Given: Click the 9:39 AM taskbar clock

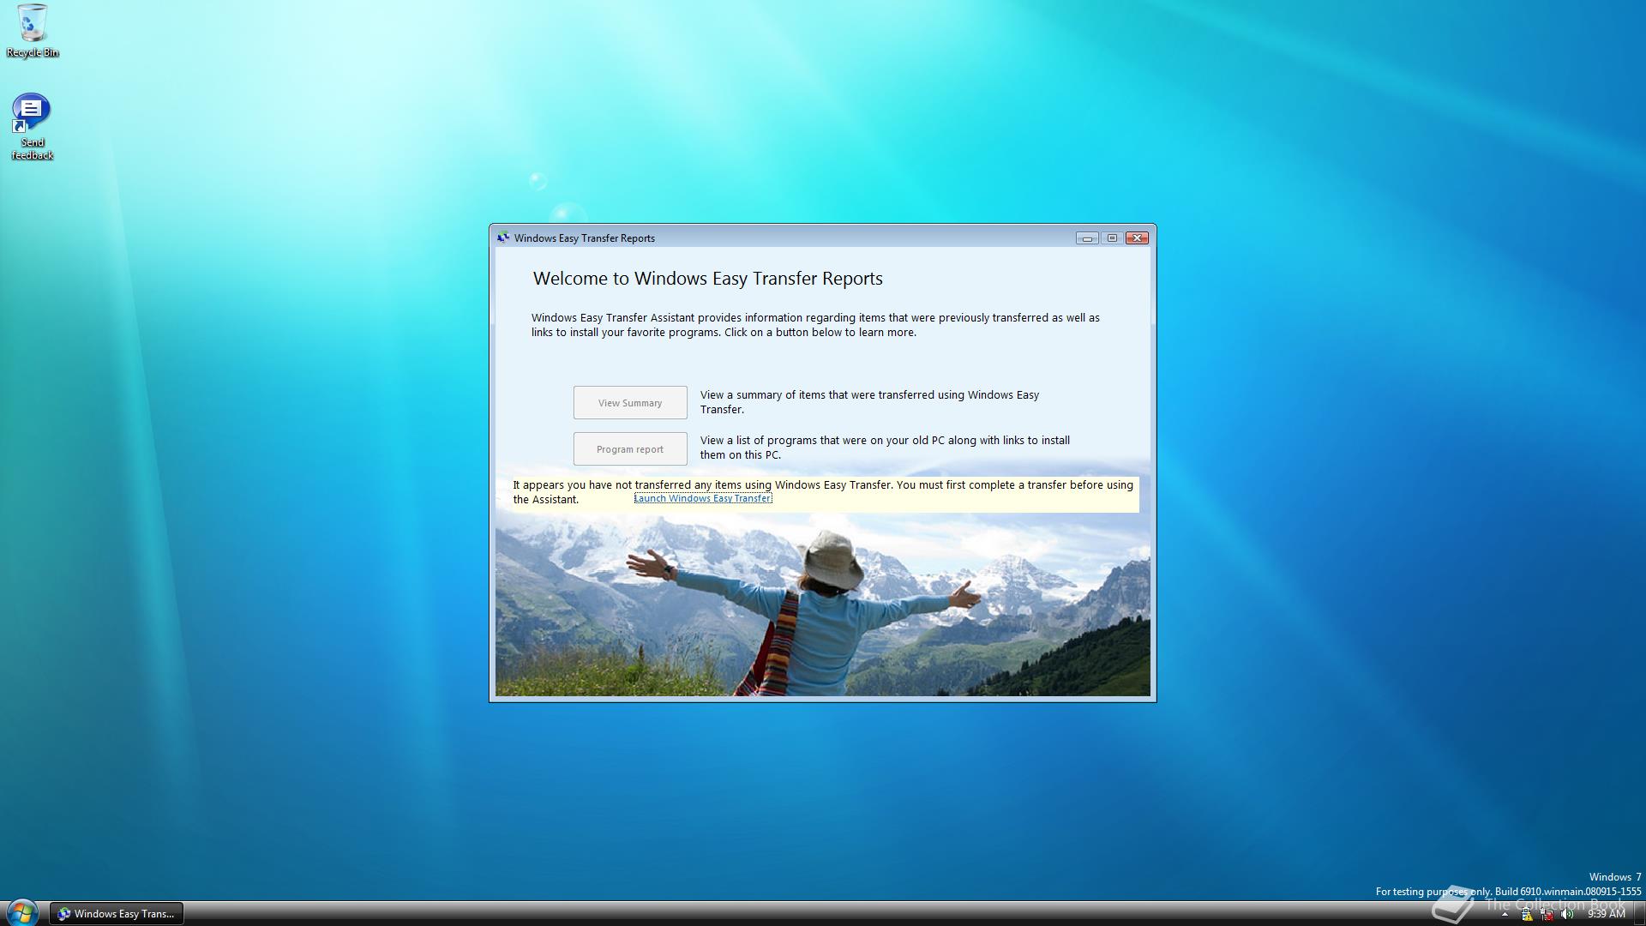Looking at the screenshot, I should 1606,914.
